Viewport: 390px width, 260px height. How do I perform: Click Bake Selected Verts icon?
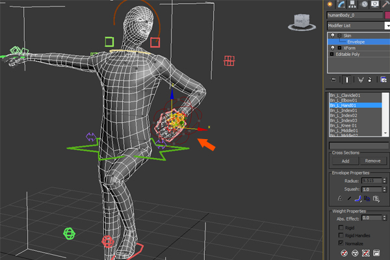pyautogui.click(x=376, y=253)
